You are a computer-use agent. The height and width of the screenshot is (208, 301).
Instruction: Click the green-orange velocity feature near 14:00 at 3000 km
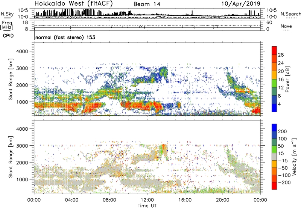click(x=163, y=150)
